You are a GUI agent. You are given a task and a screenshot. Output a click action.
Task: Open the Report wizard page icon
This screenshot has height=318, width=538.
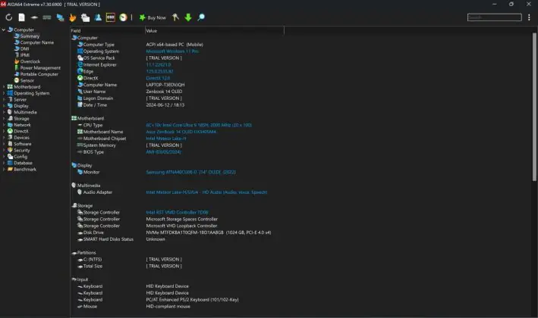point(21,17)
